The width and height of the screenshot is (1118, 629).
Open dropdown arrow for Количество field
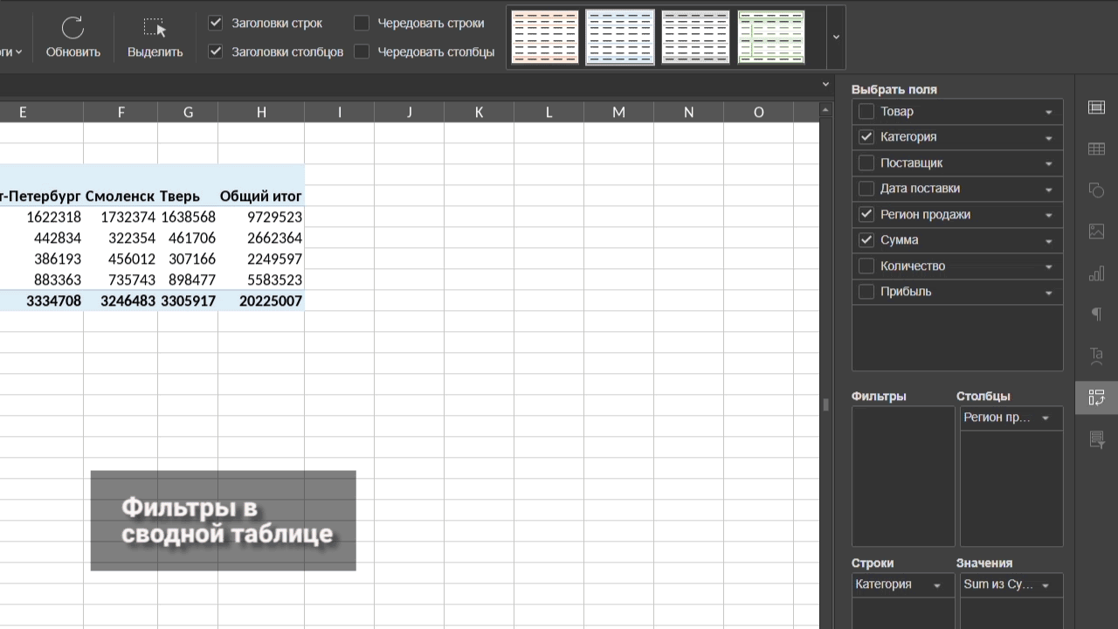(1049, 266)
